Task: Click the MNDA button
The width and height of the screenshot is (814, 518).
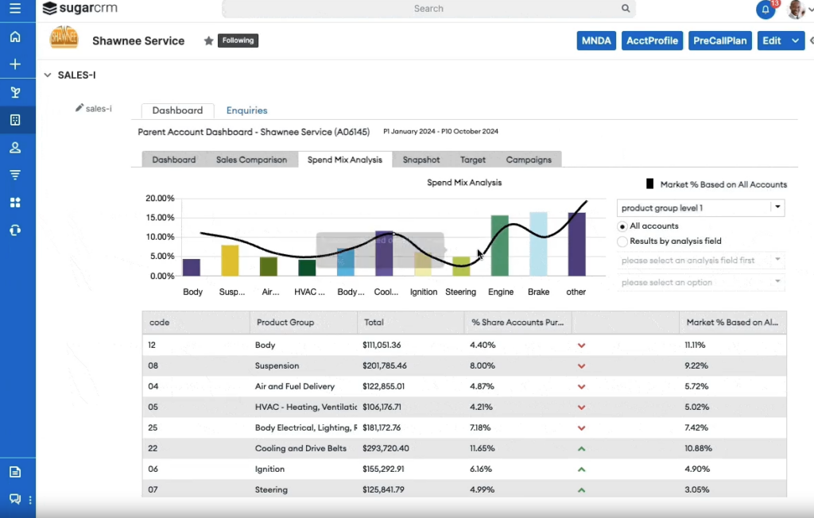Action: 596,41
